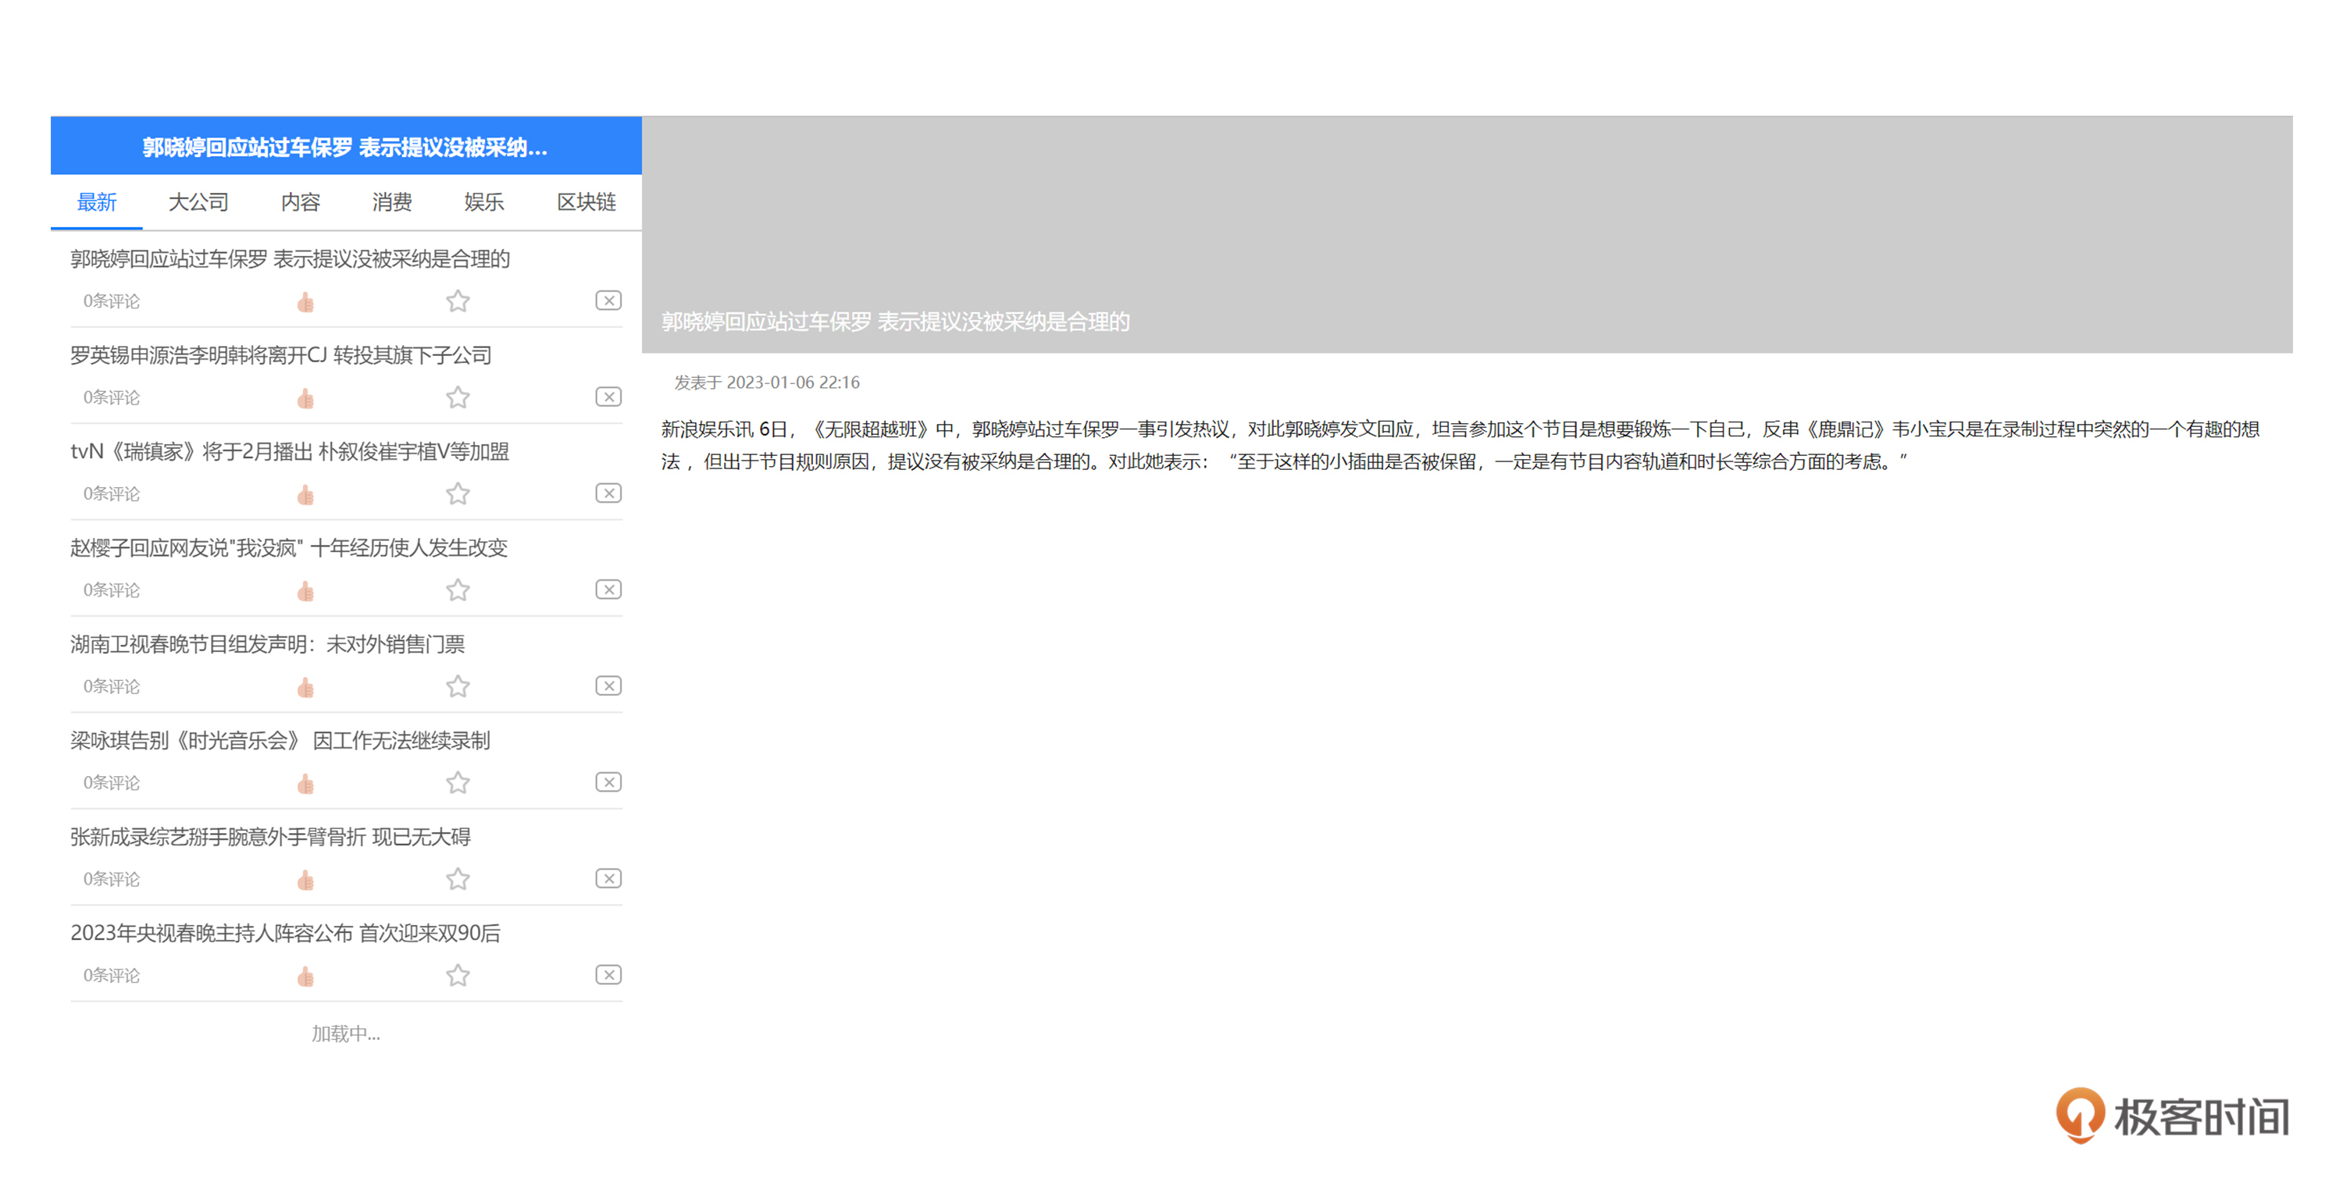Star the 2023年央视春晚 article
Image resolution: width=2343 pixels, height=1182 pixels.
458,977
